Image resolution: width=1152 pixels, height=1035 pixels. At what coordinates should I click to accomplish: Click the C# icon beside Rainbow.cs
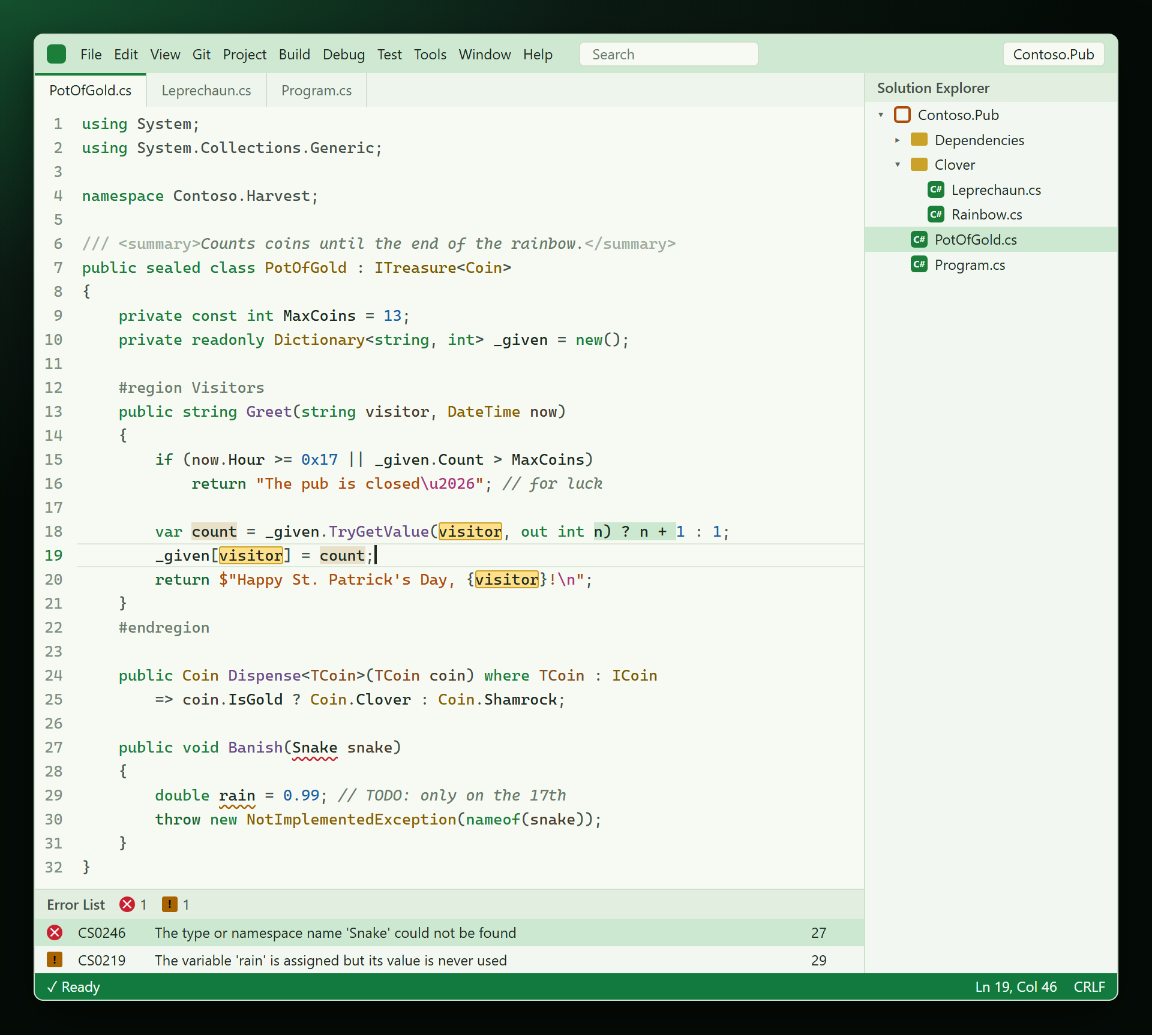click(936, 214)
